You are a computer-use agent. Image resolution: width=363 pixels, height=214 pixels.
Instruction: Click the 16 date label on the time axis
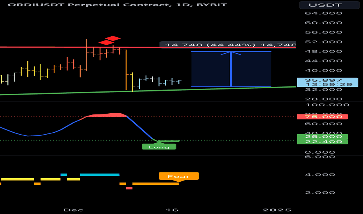pyautogui.click(x=172, y=210)
